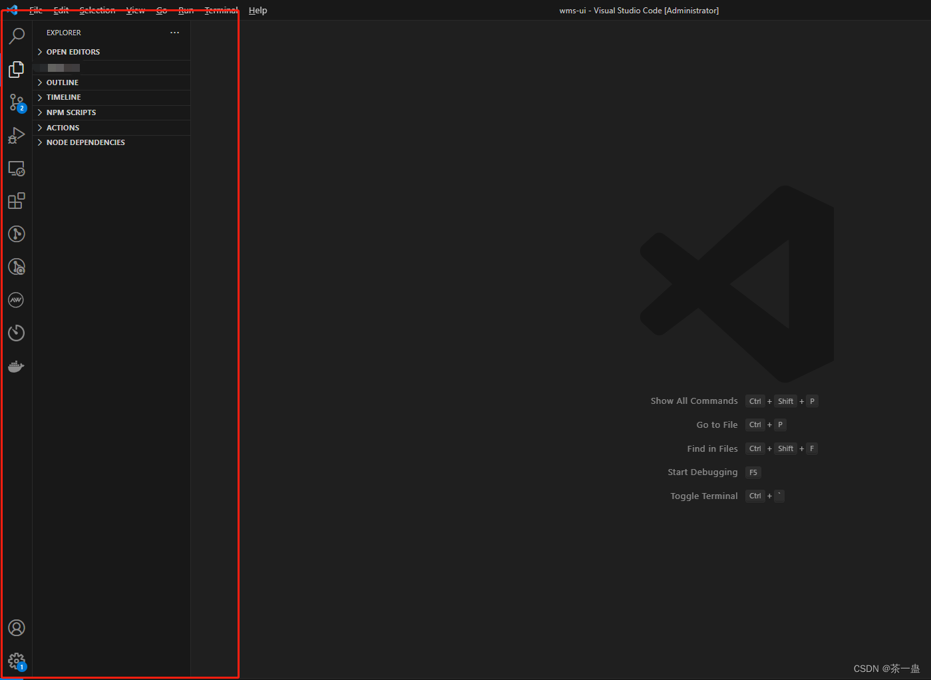Viewport: 931px width, 680px height.
Task: Open the Selection menu
Action: [x=97, y=11]
